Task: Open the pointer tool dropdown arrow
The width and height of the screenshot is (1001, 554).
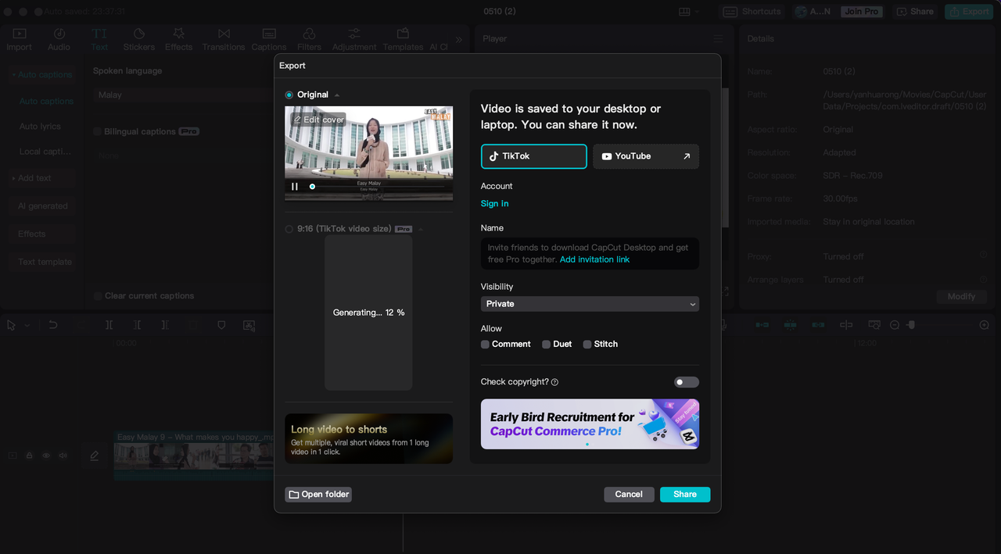Action: [27, 326]
